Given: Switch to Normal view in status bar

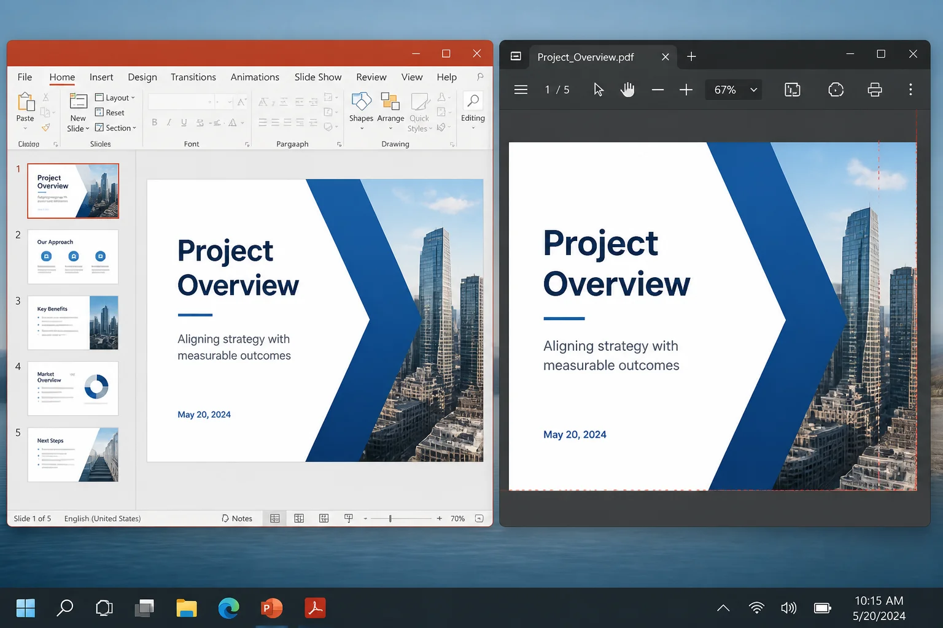Looking at the screenshot, I should click(274, 518).
